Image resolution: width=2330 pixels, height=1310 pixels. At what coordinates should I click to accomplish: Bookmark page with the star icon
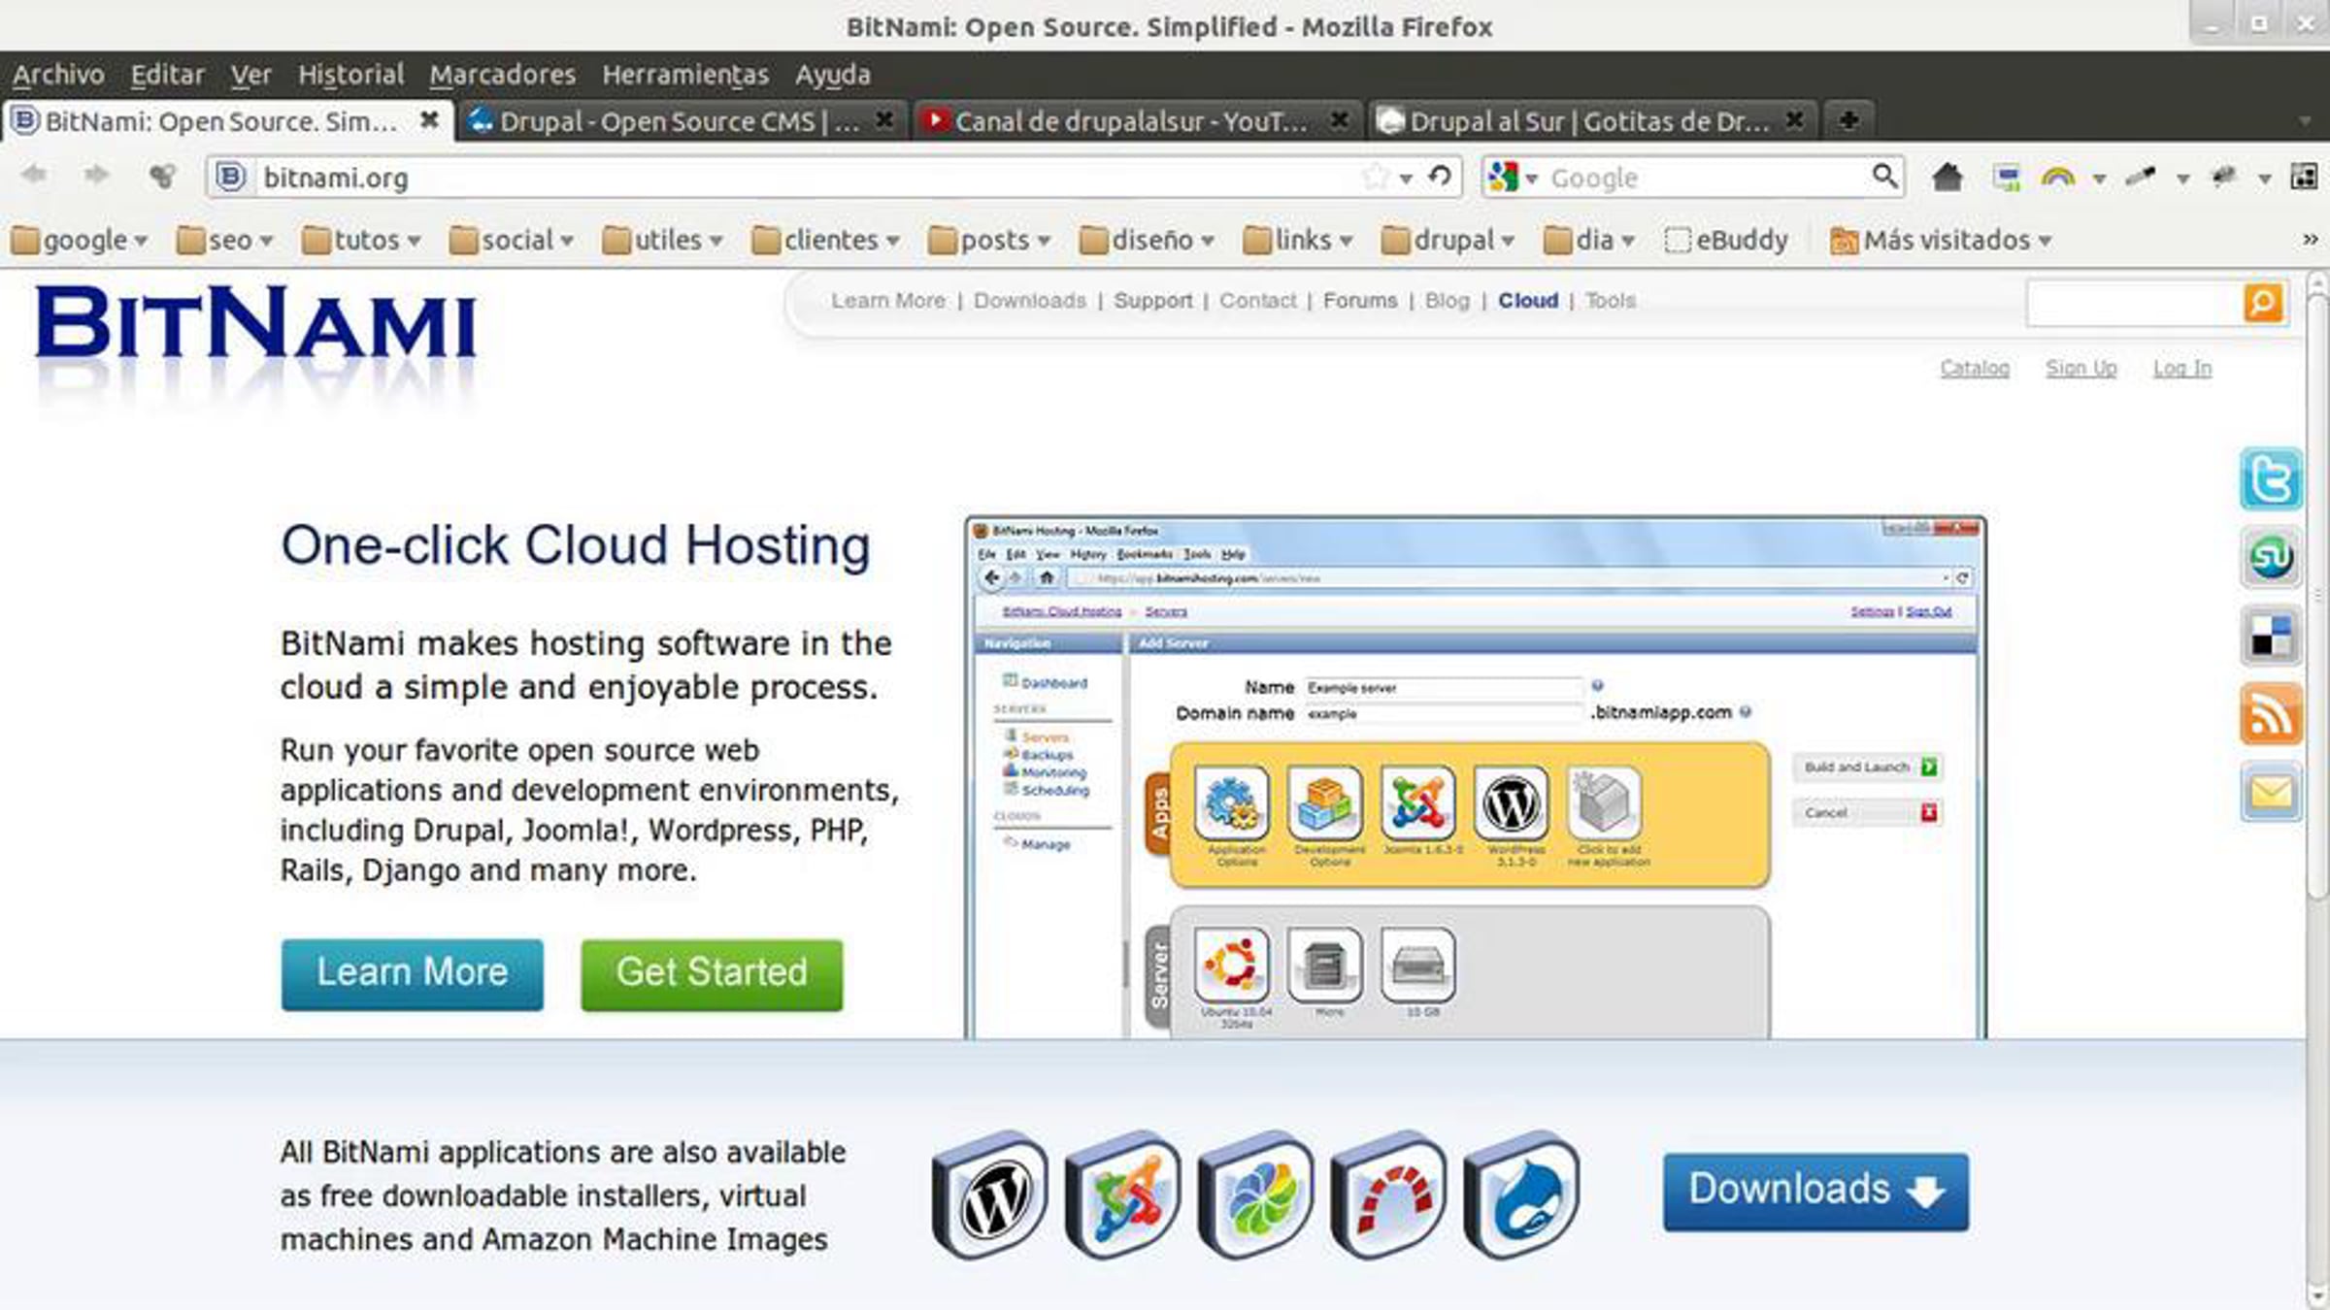[x=1375, y=178]
